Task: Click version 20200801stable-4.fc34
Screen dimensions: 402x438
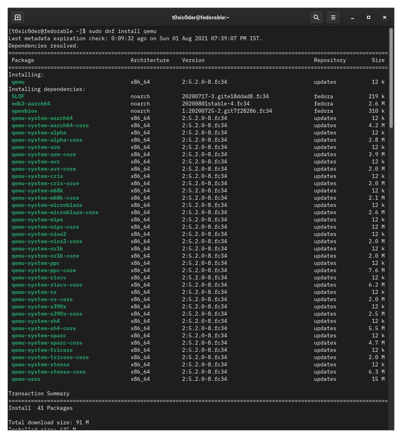Action: pyautogui.click(x=215, y=103)
